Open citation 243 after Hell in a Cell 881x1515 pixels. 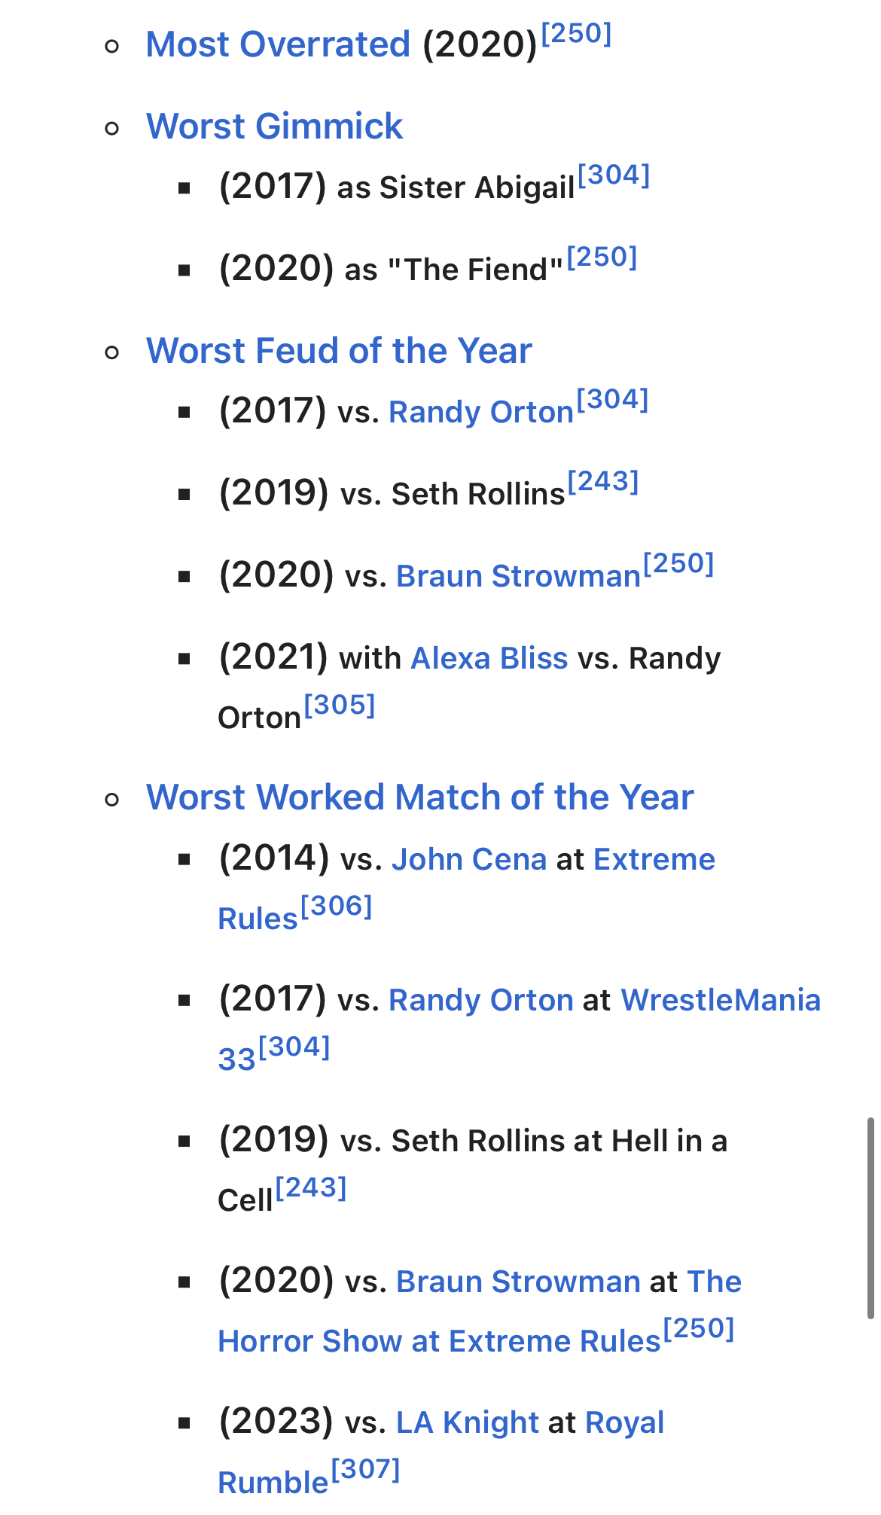coord(311,1187)
